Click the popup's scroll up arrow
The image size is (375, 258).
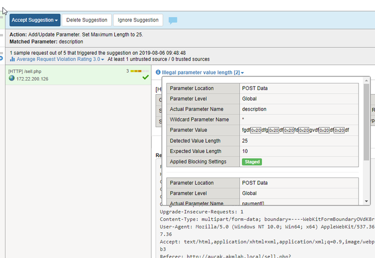coord(366,80)
